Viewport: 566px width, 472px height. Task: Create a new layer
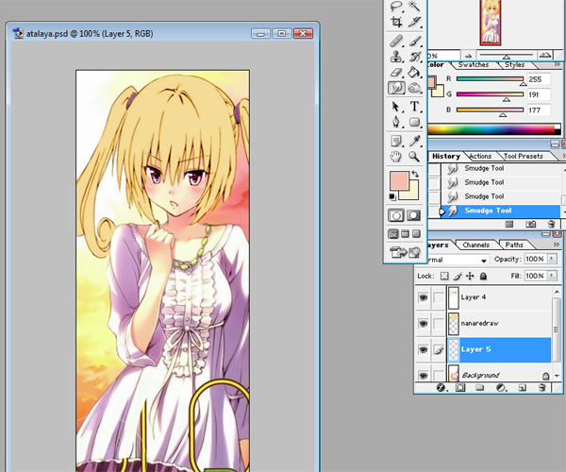tap(522, 388)
